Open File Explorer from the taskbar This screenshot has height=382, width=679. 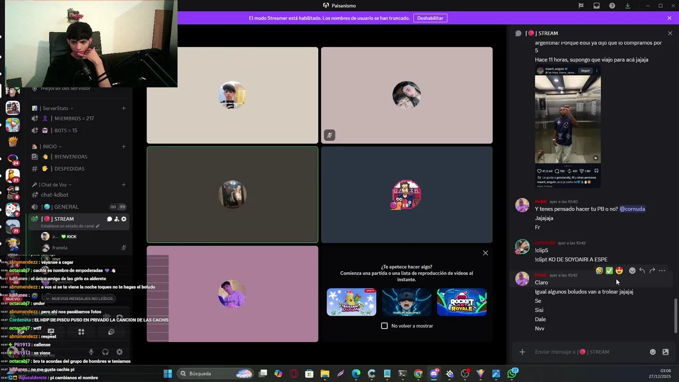pos(325,374)
